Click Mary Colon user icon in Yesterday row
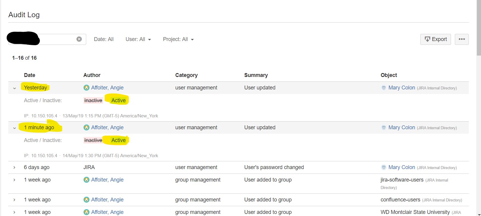 click(384, 88)
